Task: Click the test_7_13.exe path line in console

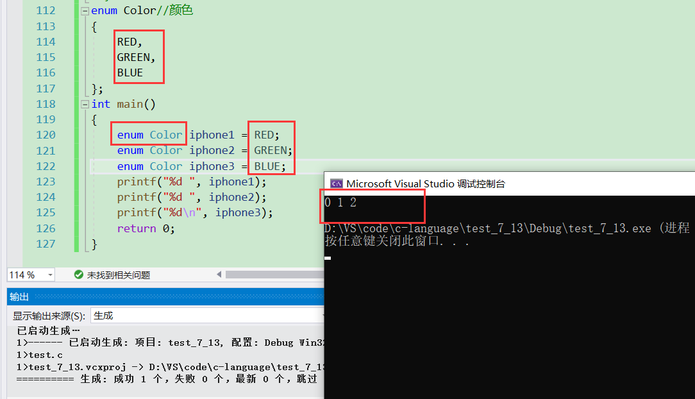Action: click(507, 228)
